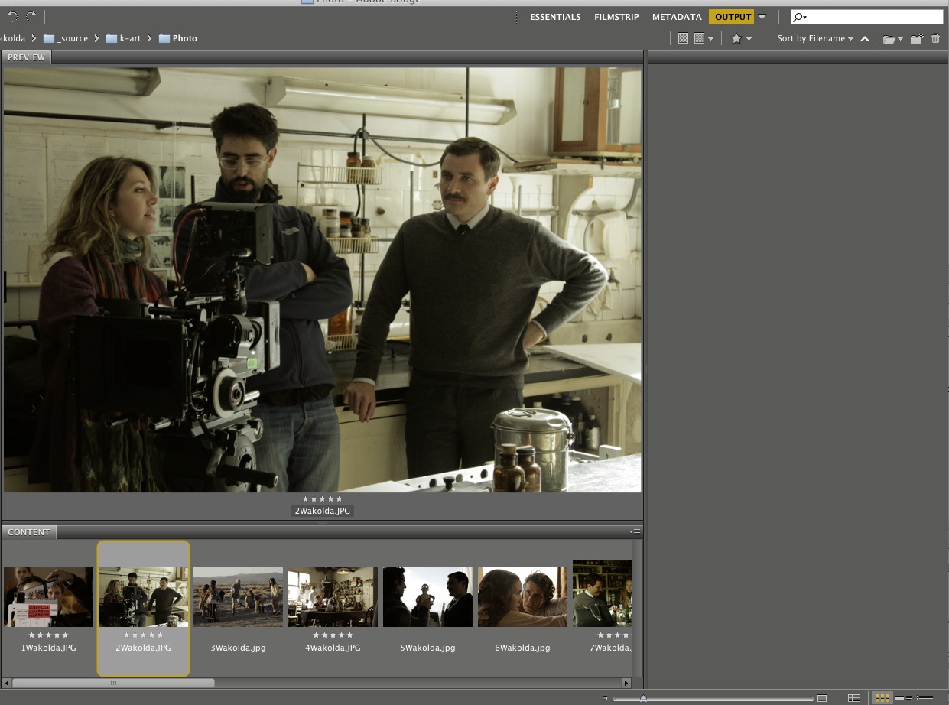Switch to view content as thumbnails
The image size is (949, 705).
point(882,698)
